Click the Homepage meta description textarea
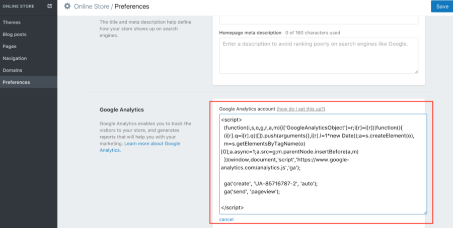This screenshot has height=228, width=453. (319, 55)
